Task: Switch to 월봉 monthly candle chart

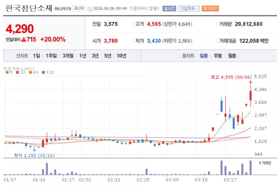Action: pyautogui.click(x=232, y=56)
